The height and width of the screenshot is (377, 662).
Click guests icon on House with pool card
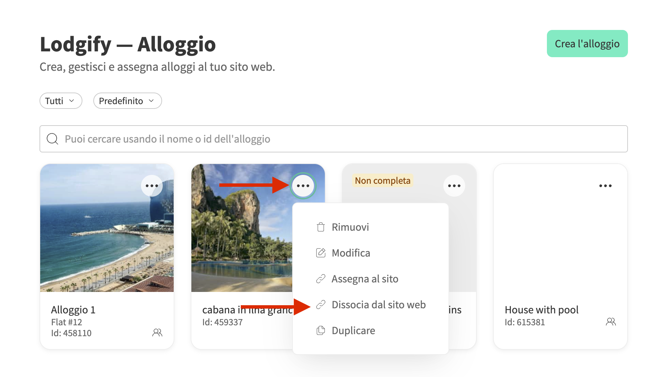pyautogui.click(x=611, y=322)
